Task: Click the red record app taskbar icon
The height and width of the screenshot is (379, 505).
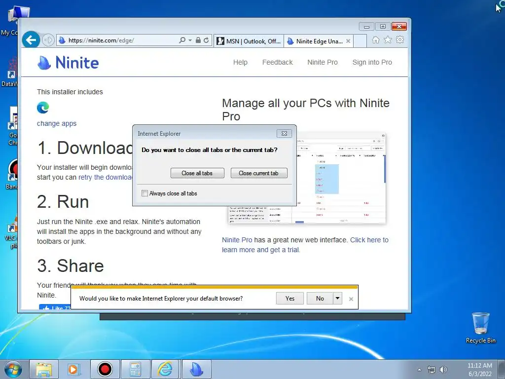Action: (x=105, y=369)
